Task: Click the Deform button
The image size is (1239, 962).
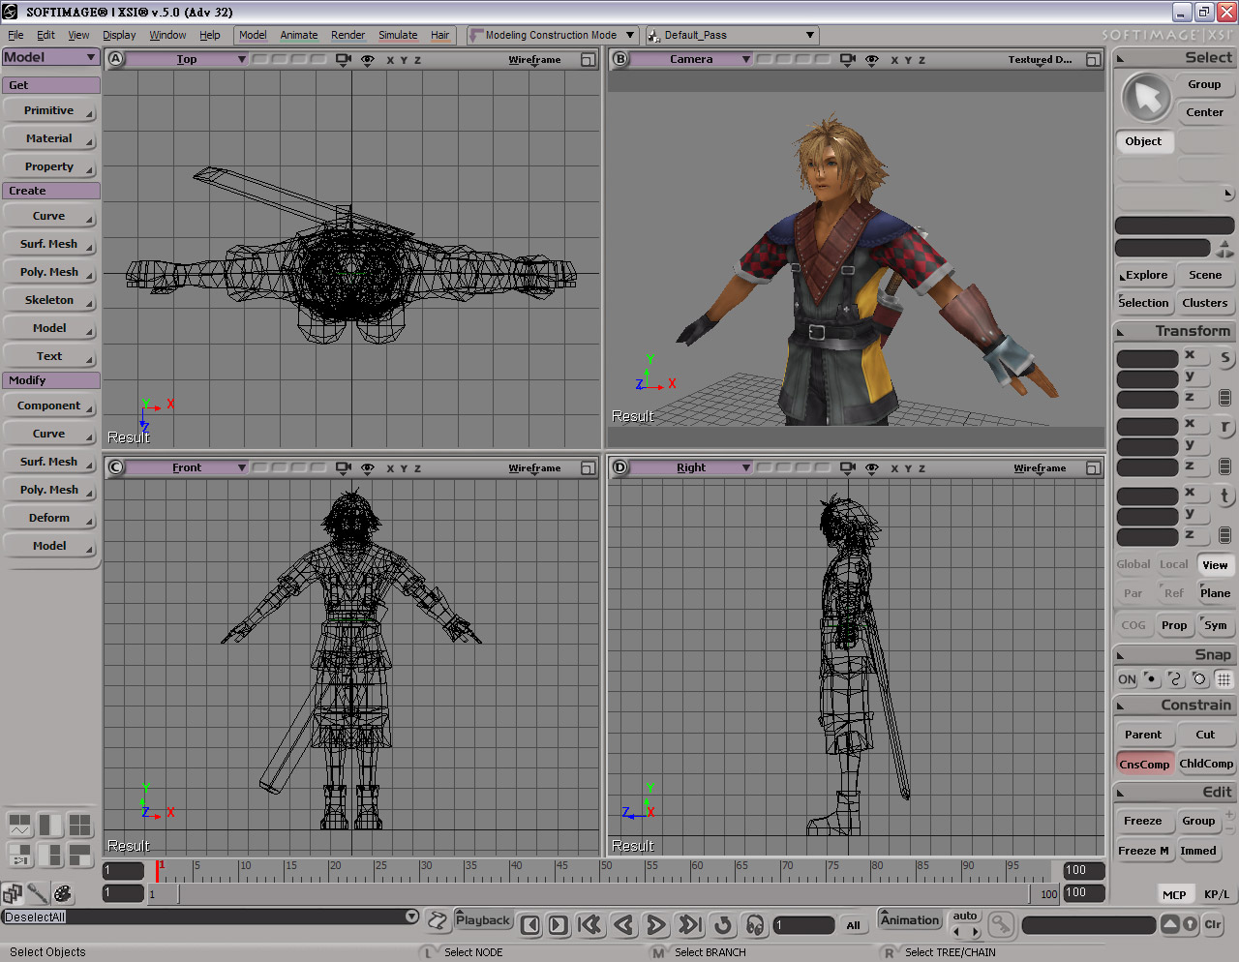Action: point(49,519)
